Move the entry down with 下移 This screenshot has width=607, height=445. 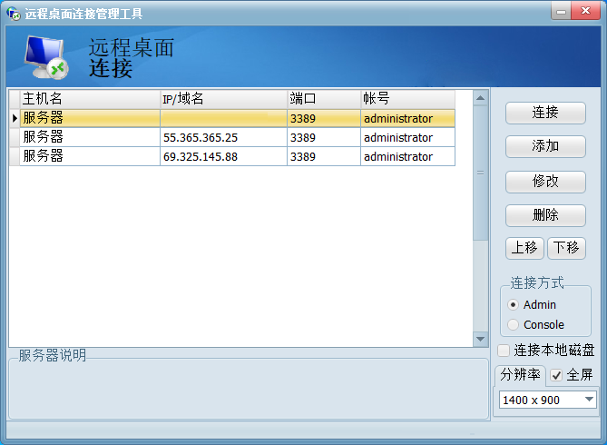[566, 248]
